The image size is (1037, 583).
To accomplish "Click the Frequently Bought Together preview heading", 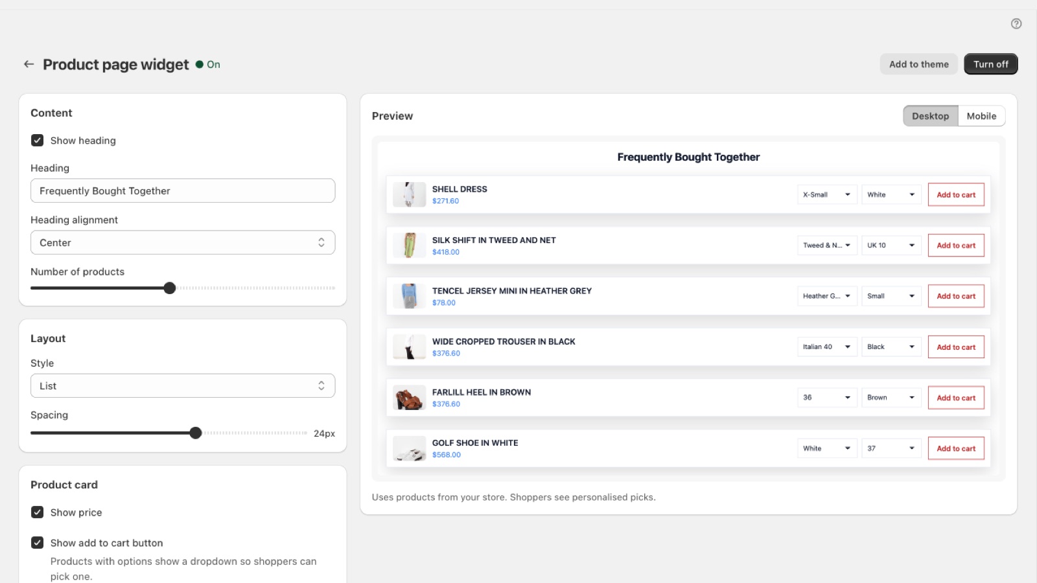I will 688,157.
